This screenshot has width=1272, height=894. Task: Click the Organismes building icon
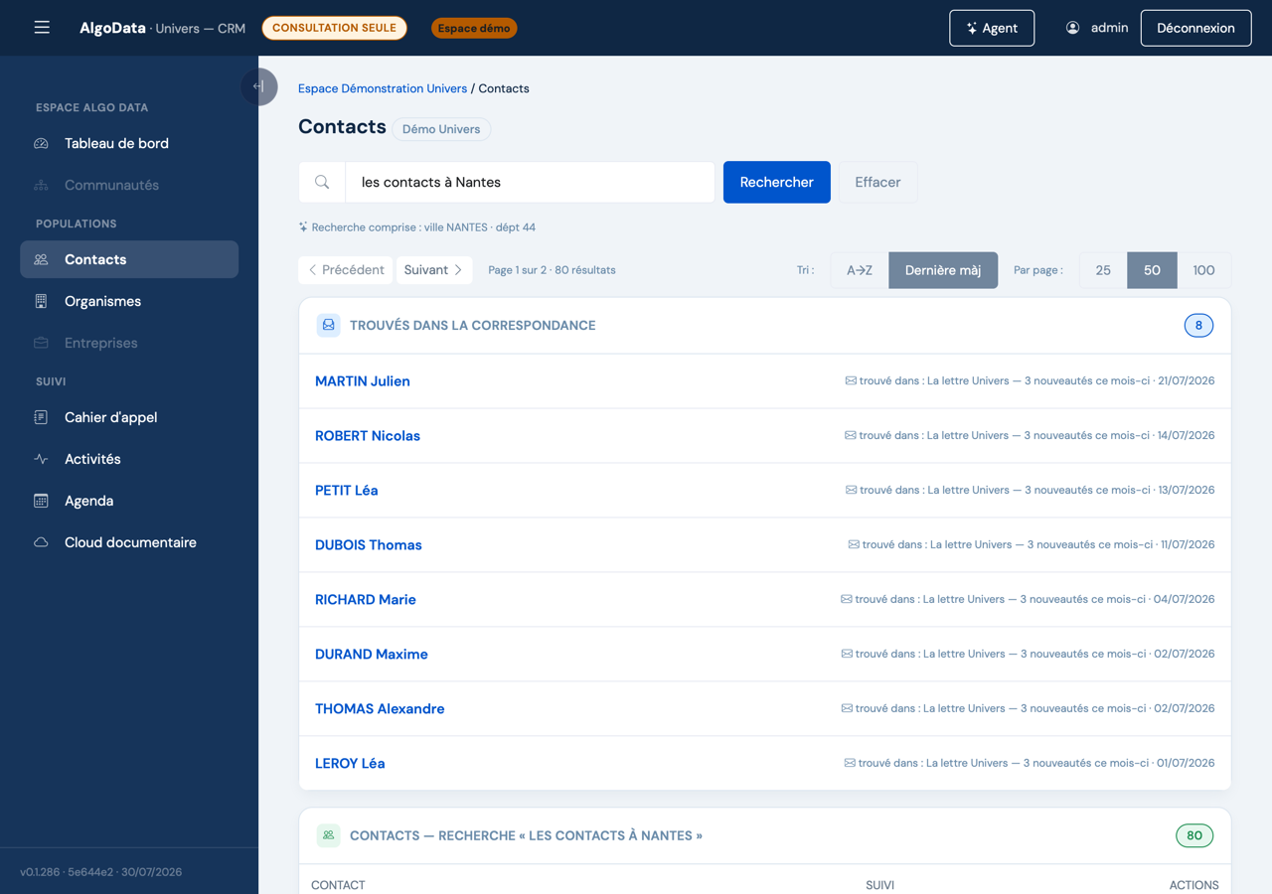41,301
